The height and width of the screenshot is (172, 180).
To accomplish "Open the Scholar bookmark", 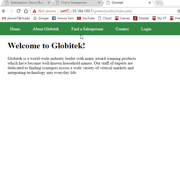I will pyautogui.click(x=141, y=18).
